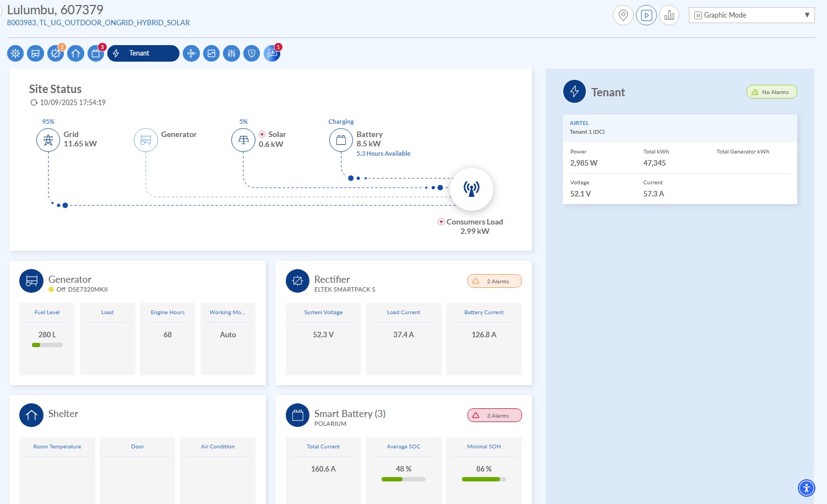Open the accessibility widget button
827x504 pixels.
coord(806,487)
